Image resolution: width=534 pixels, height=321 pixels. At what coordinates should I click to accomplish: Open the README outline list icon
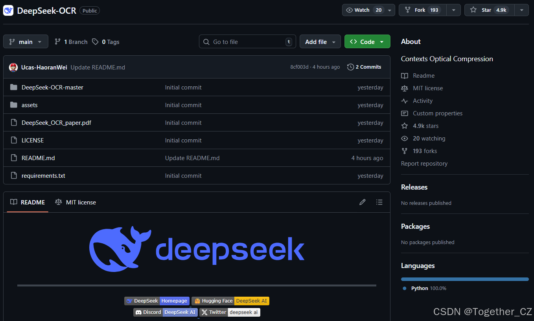379,202
